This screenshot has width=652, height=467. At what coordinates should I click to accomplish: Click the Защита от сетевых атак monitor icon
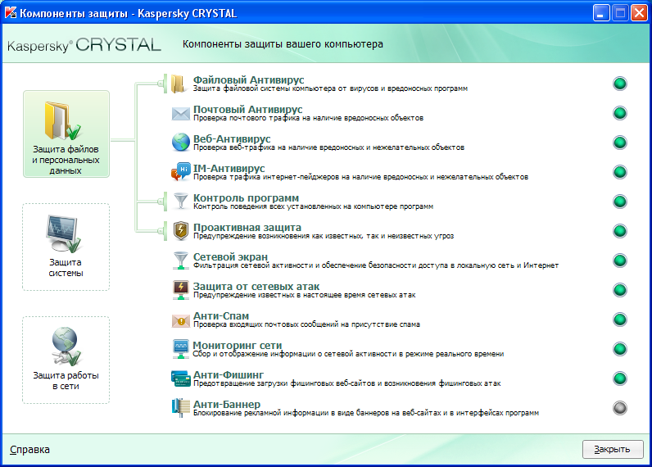[180, 290]
